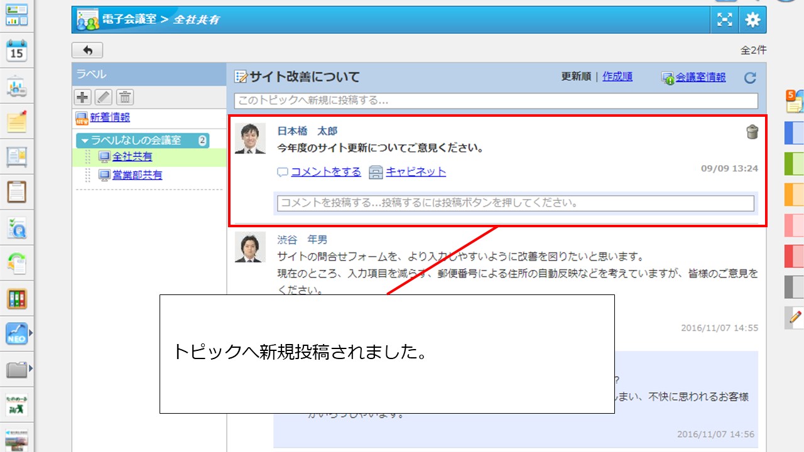Click the edit label pencil icon
This screenshot has height=452, width=804.
tap(104, 97)
